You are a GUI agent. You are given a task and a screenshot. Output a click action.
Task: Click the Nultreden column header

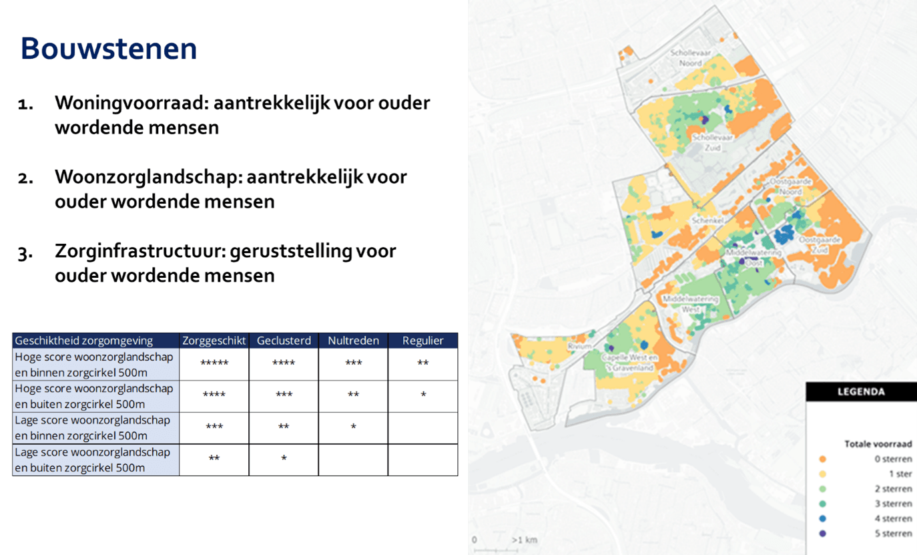tap(353, 341)
